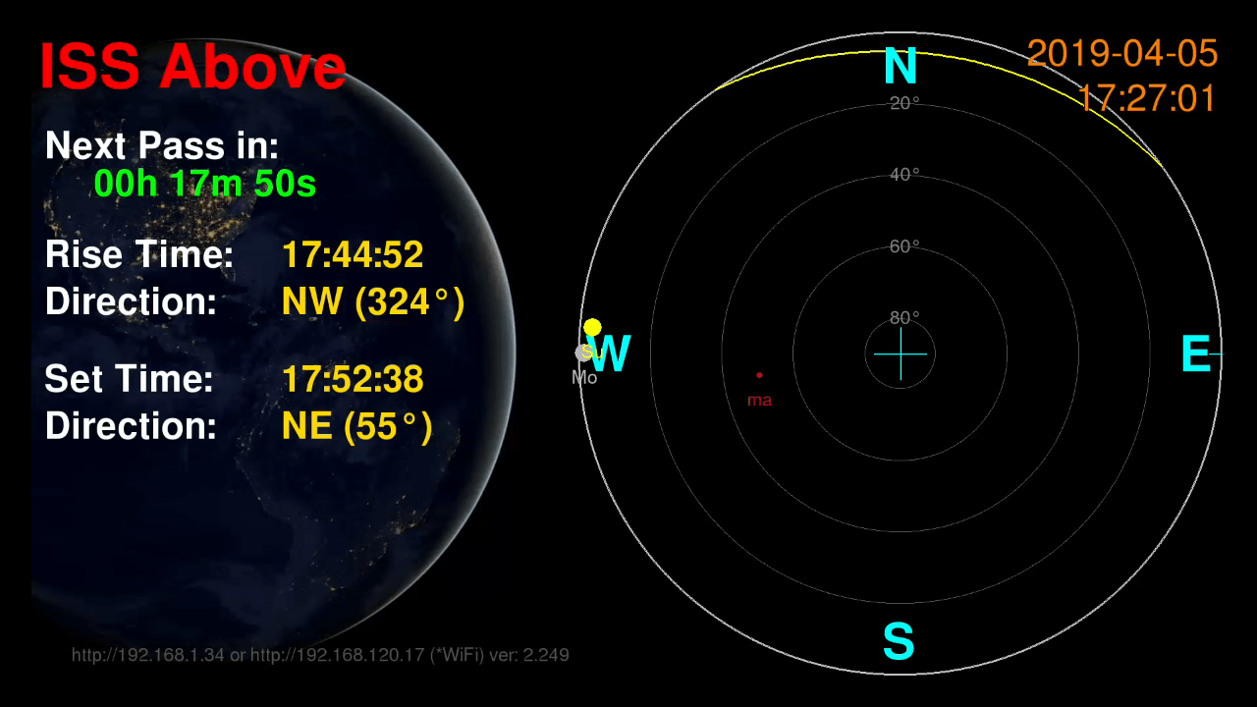Click the Set Time label
The height and width of the screenshot is (707, 1257).
coord(129,379)
